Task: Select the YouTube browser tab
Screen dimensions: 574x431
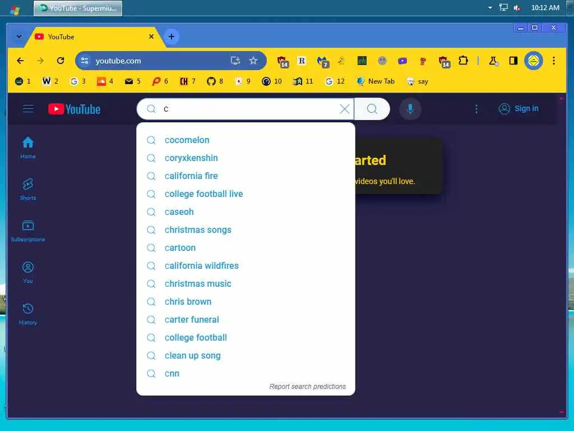Action: pyautogui.click(x=94, y=36)
